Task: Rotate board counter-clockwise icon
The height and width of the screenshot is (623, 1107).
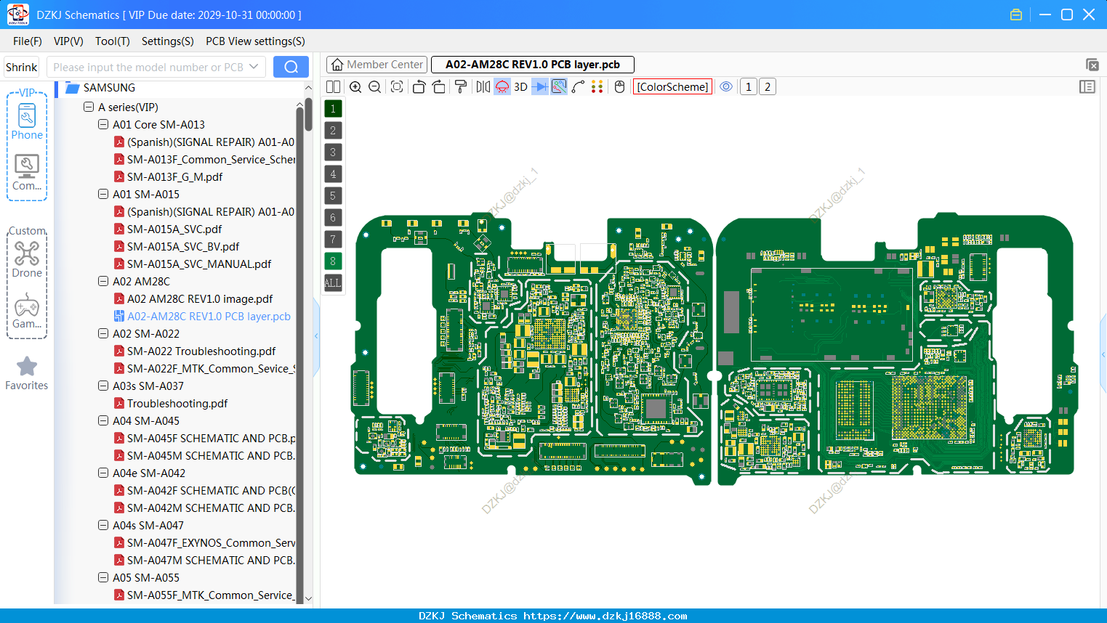Action: [x=419, y=87]
